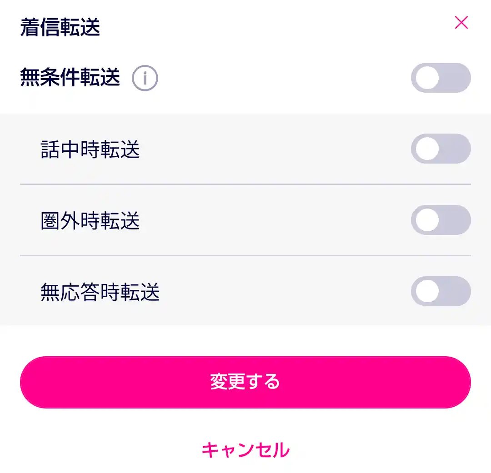Dismiss the 着信転送 dialog via the X
The height and width of the screenshot is (473, 491).
[x=461, y=23]
